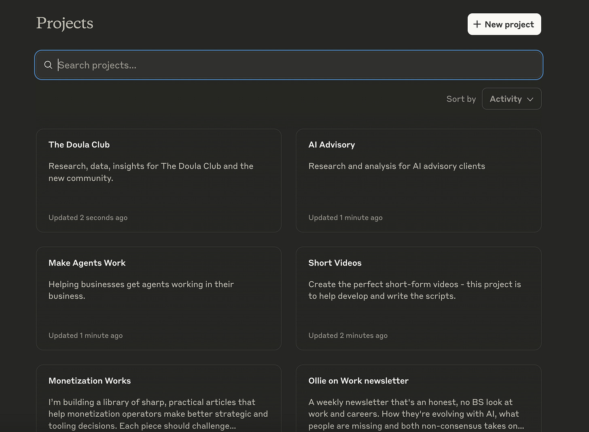
Task: Click 'Updated 1 minute ago' under Make Agents Work
Action: [x=85, y=335]
